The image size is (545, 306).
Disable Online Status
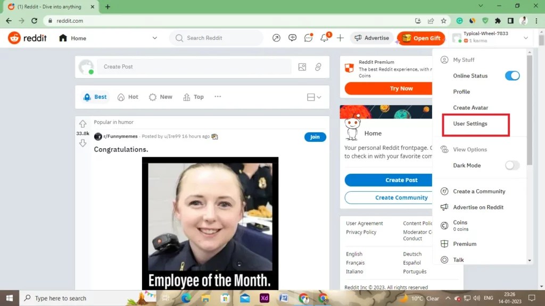click(511, 75)
